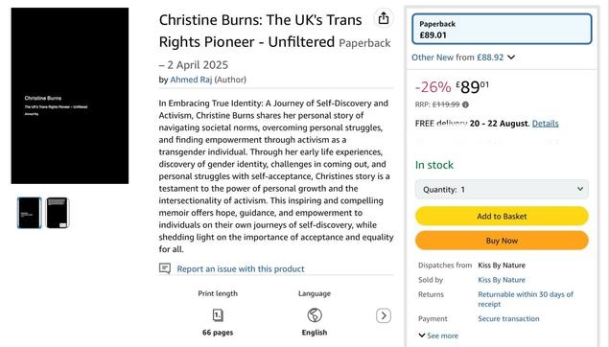The width and height of the screenshot is (609, 347).
Task: Open Ahmed Raj author page
Action: pos(191,80)
